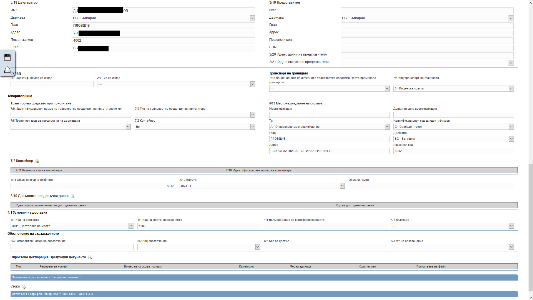Screen dimensions: 533x300
Task: Expand the 4/1 delivery code dropdown
Action: click(x=131, y=226)
